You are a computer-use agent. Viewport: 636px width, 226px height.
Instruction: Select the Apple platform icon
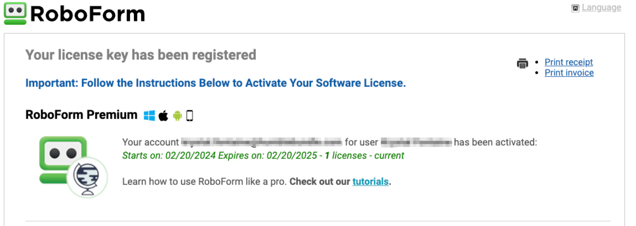(163, 115)
